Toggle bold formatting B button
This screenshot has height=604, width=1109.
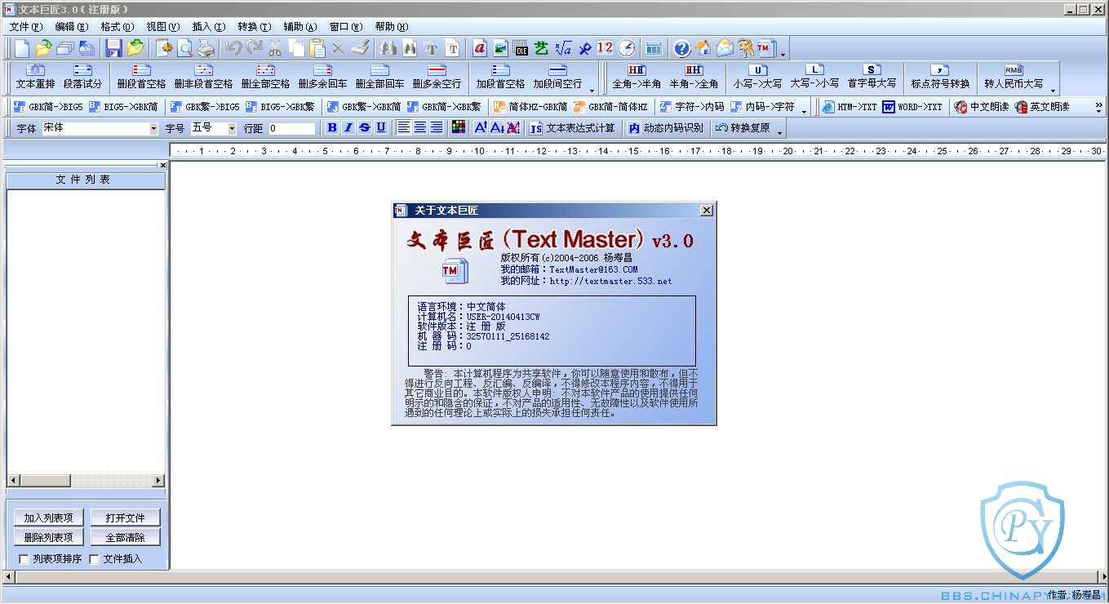[332, 127]
